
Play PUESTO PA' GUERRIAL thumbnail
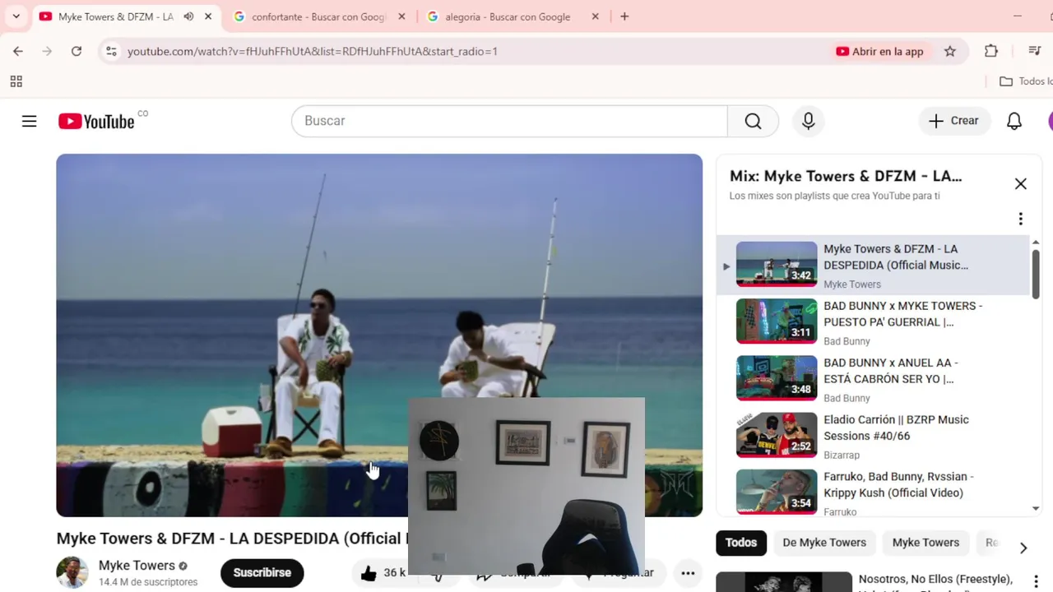(777, 321)
